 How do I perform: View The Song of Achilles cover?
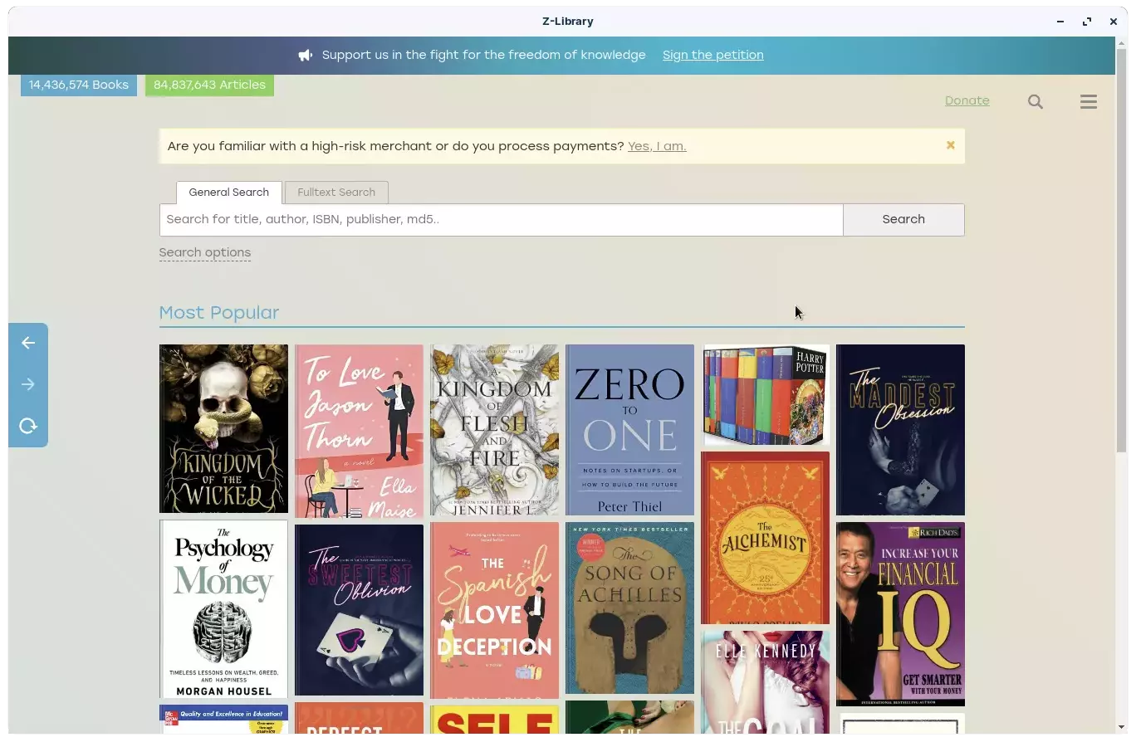pos(629,608)
